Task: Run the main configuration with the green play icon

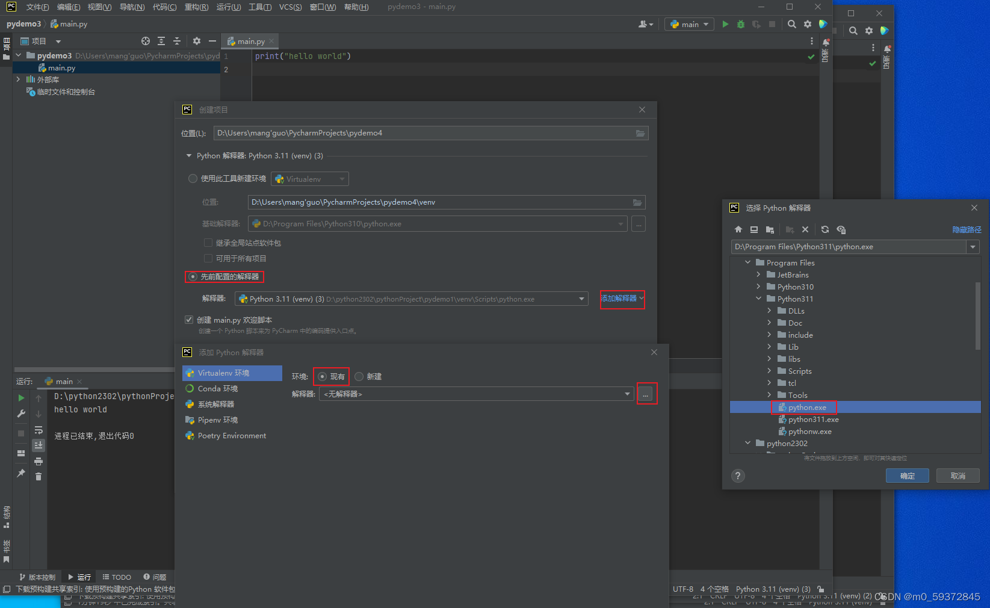Action: tap(725, 24)
